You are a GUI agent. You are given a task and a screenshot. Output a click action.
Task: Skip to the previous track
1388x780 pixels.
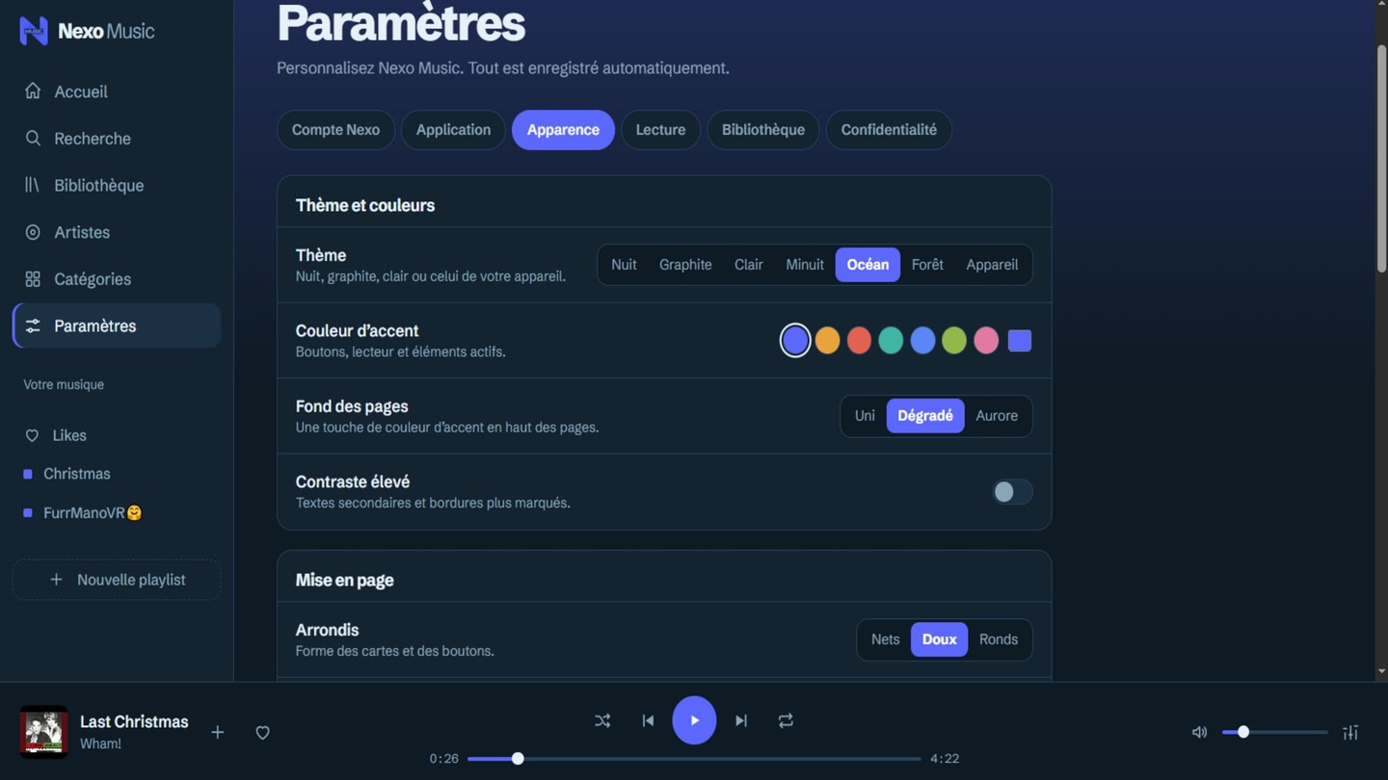click(x=648, y=720)
